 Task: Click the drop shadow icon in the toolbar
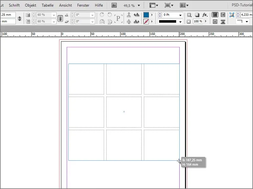[197, 15]
